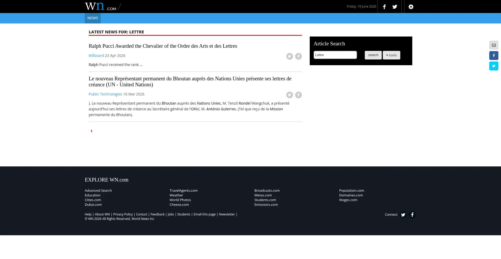Image resolution: width=501 pixels, height=259 pixels.
Task: Open Wages.com footer link
Action: tap(348, 200)
